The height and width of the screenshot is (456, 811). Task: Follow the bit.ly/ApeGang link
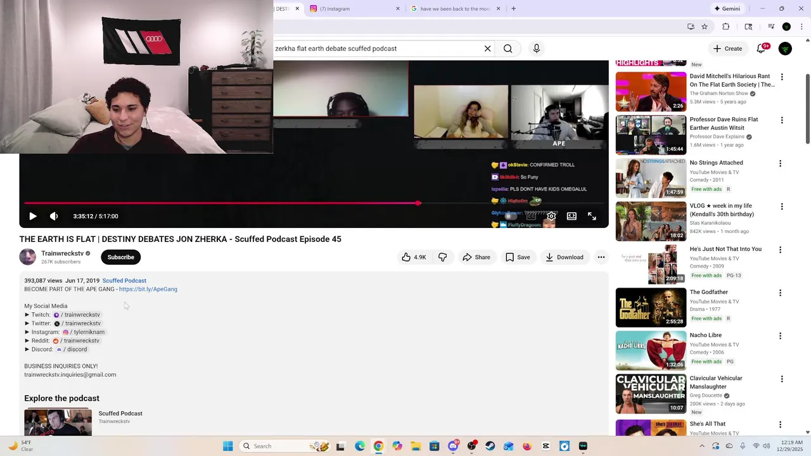148,289
